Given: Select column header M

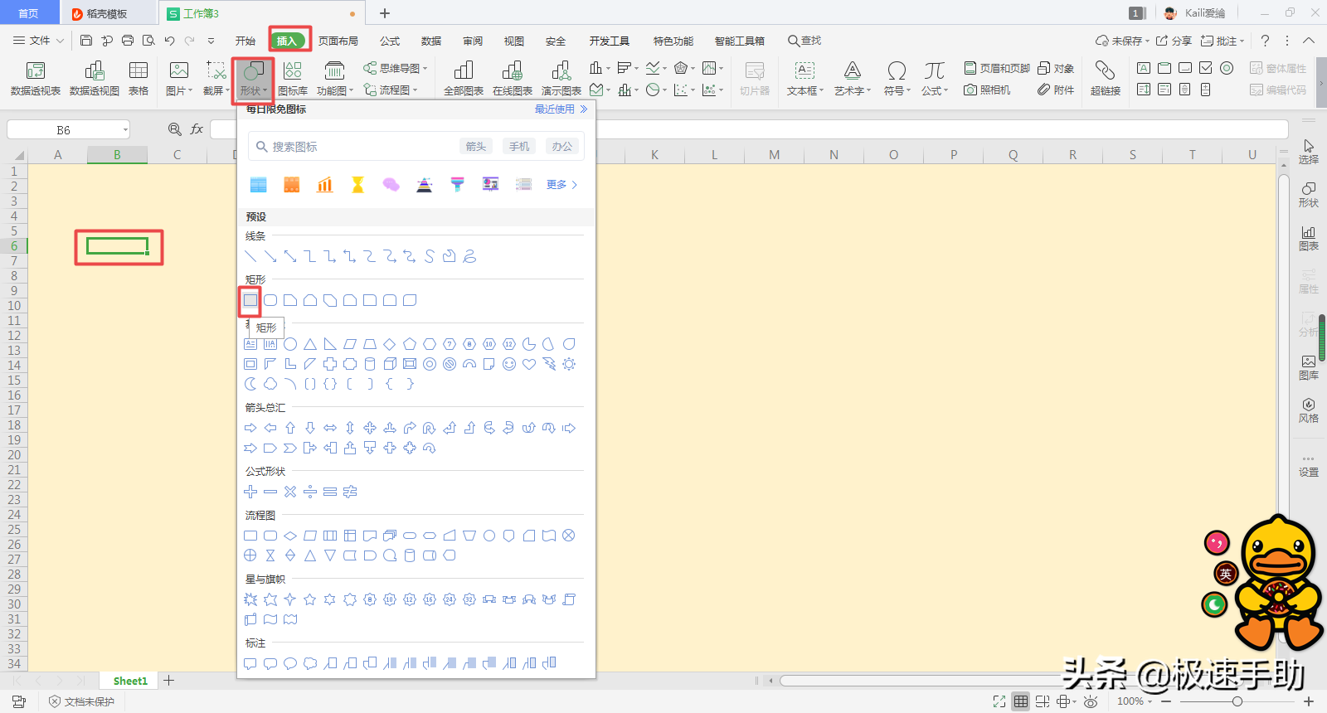Looking at the screenshot, I should point(774,154).
